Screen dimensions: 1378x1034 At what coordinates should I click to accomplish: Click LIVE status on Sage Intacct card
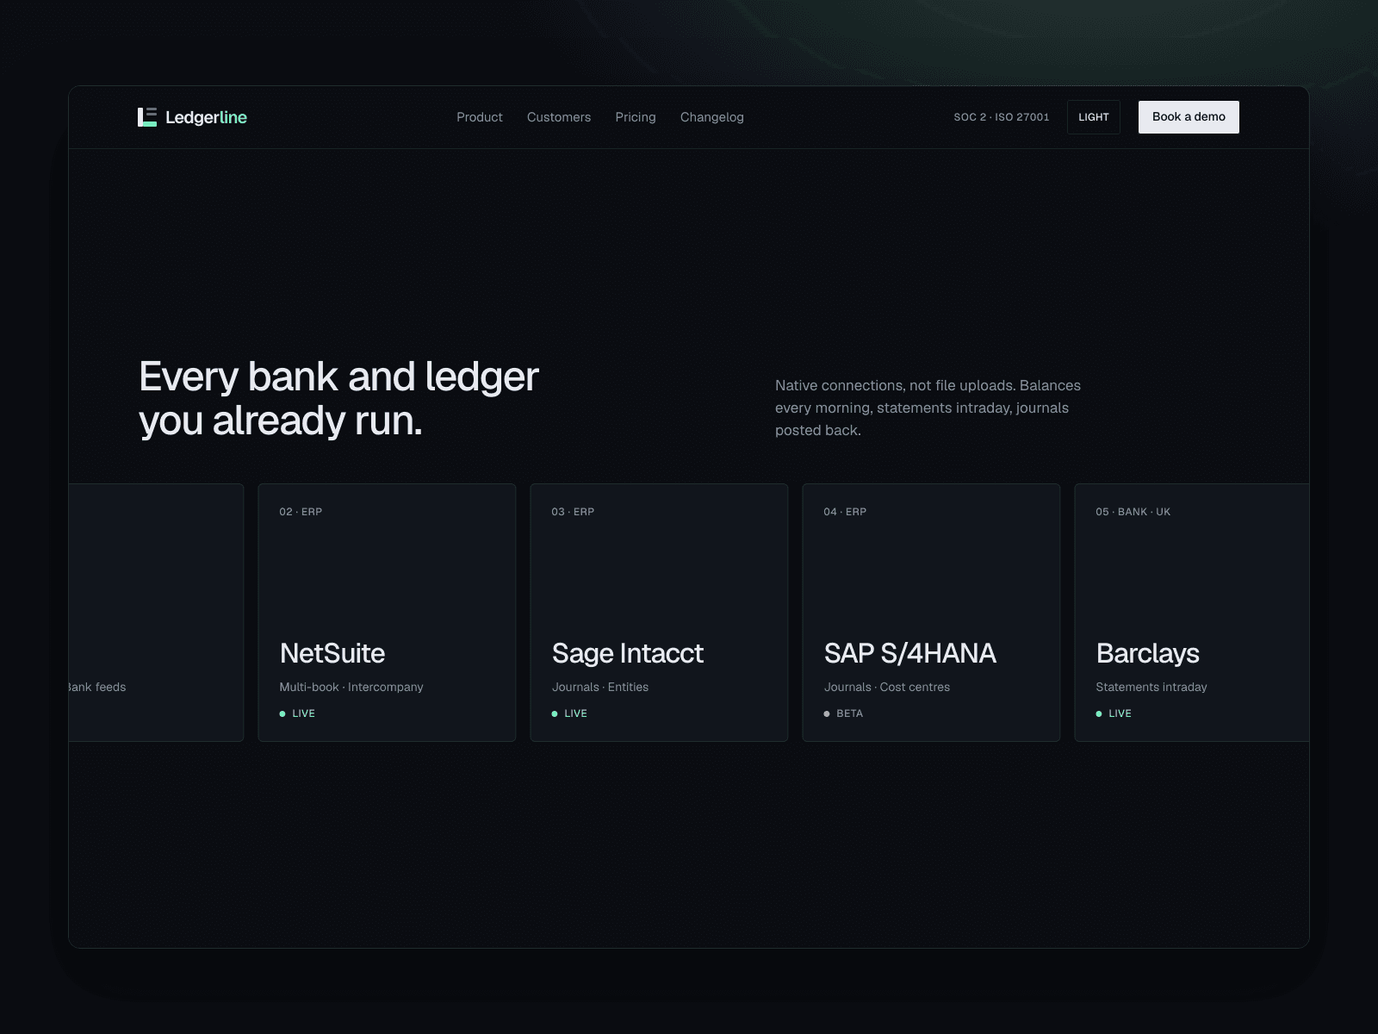[570, 713]
